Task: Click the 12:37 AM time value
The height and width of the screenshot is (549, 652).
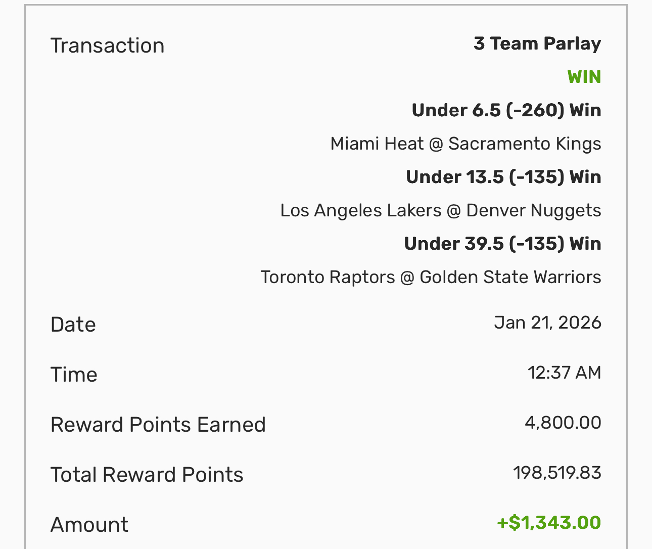Action: [564, 373]
